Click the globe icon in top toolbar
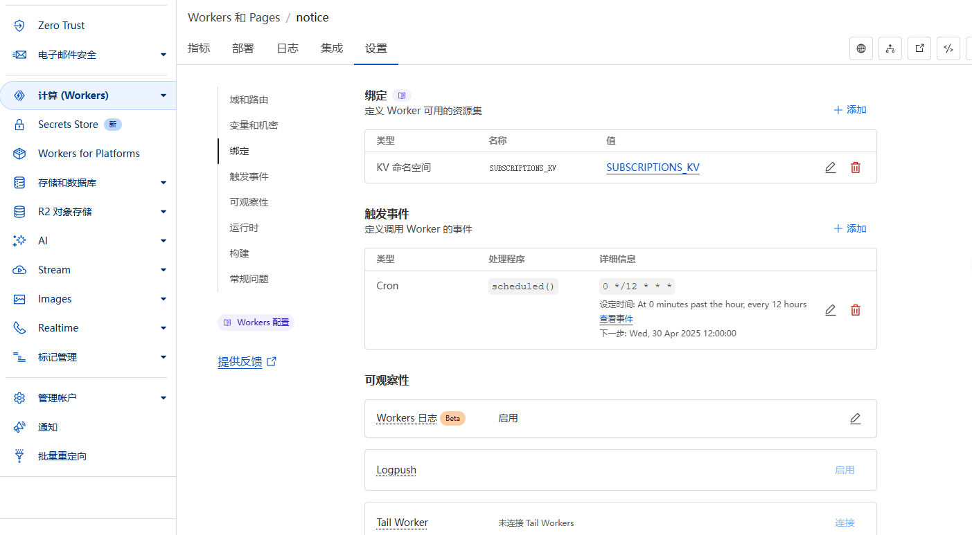972x535 pixels. coord(861,48)
